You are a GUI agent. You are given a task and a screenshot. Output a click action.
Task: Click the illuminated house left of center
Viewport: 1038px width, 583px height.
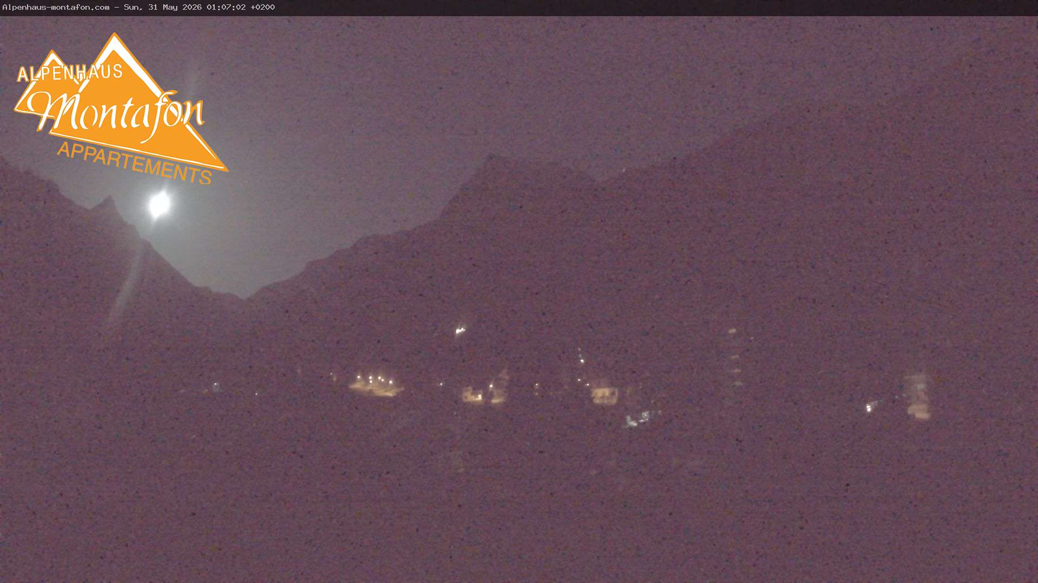473,395
